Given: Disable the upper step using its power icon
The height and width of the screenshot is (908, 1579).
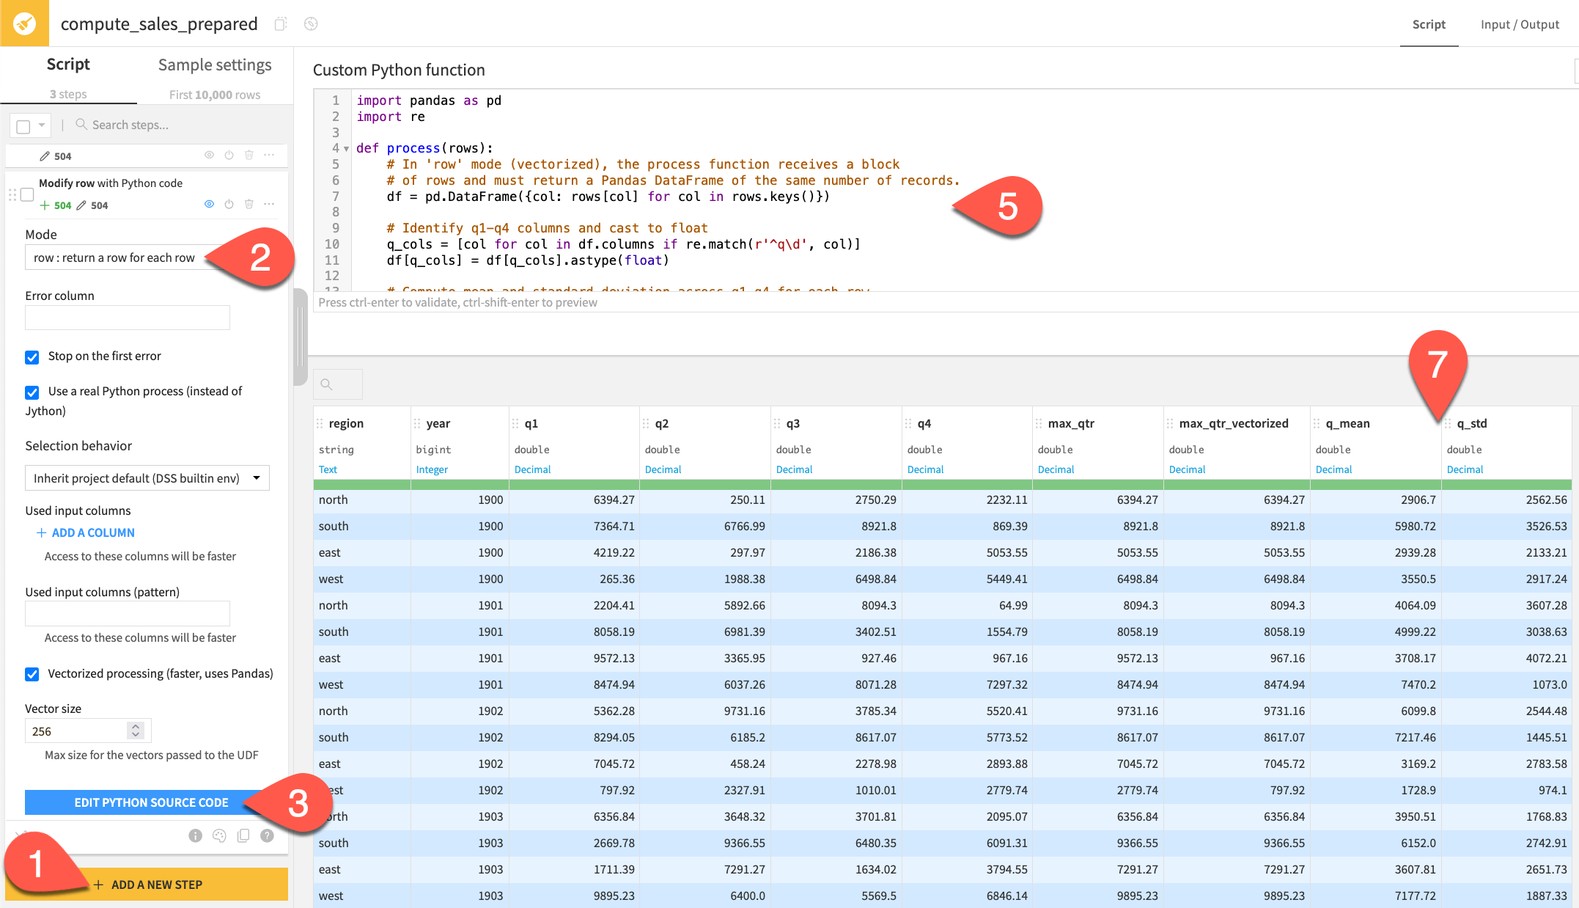Looking at the screenshot, I should tap(229, 155).
